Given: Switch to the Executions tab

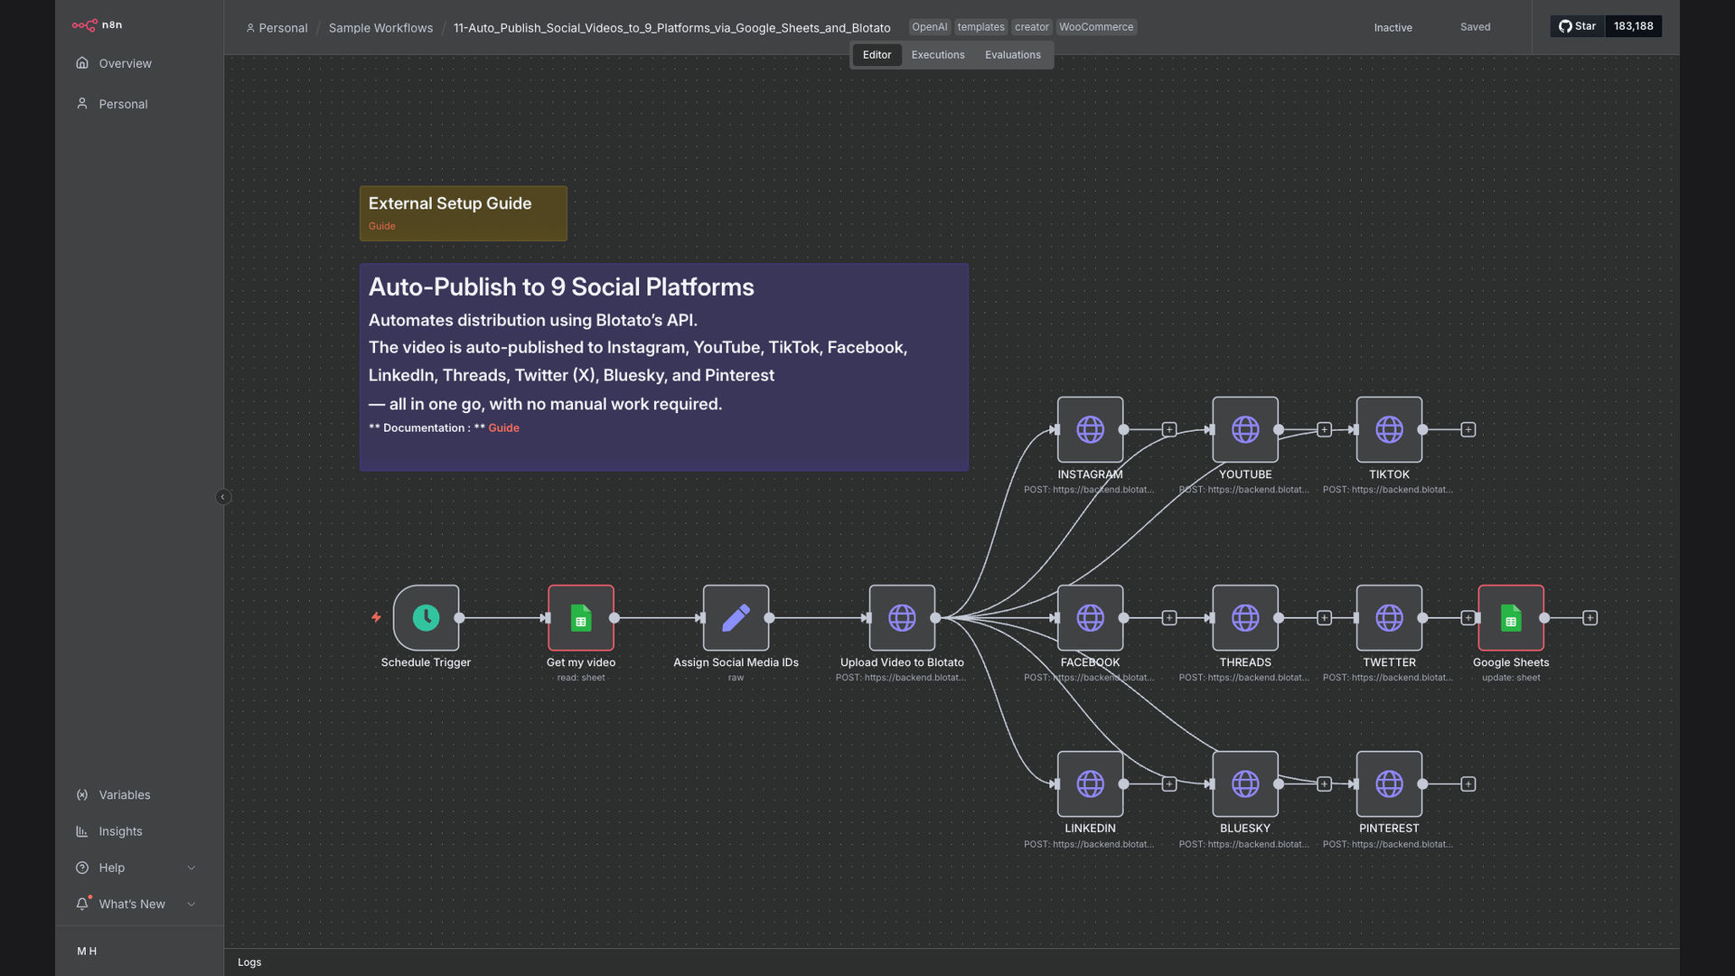Looking at the screenshot, I should (938, 55).
